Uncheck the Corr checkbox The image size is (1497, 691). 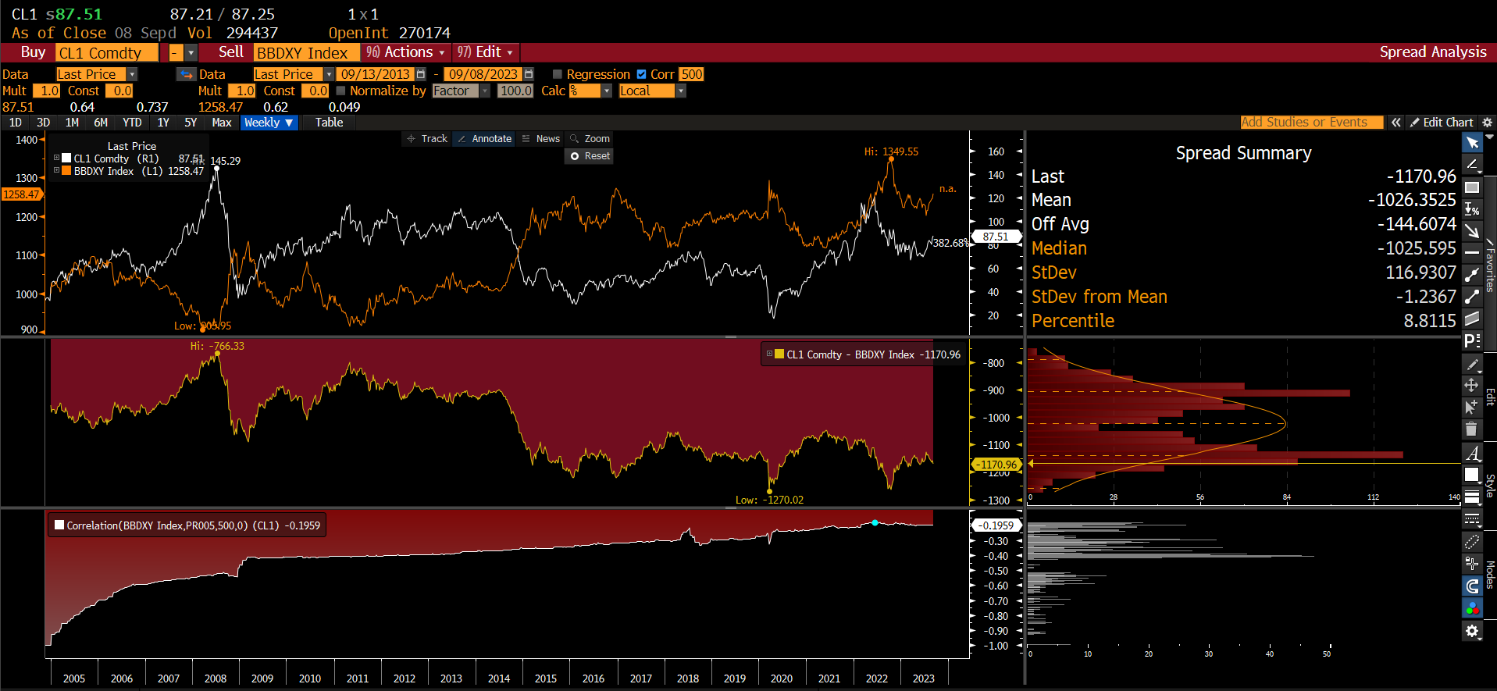[x=642, y=74]
